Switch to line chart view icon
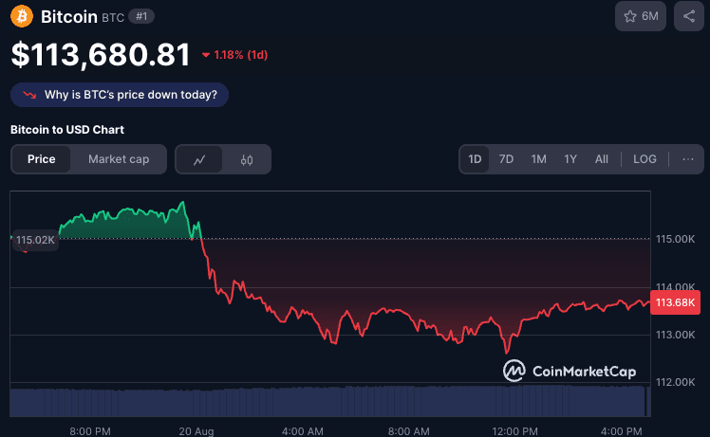 (199, 159)
